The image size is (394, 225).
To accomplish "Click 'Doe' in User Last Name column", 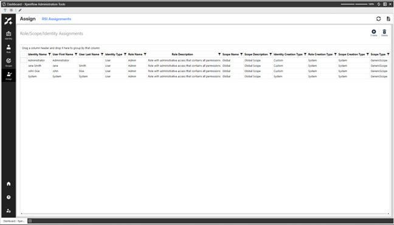I will pos(81,71).
